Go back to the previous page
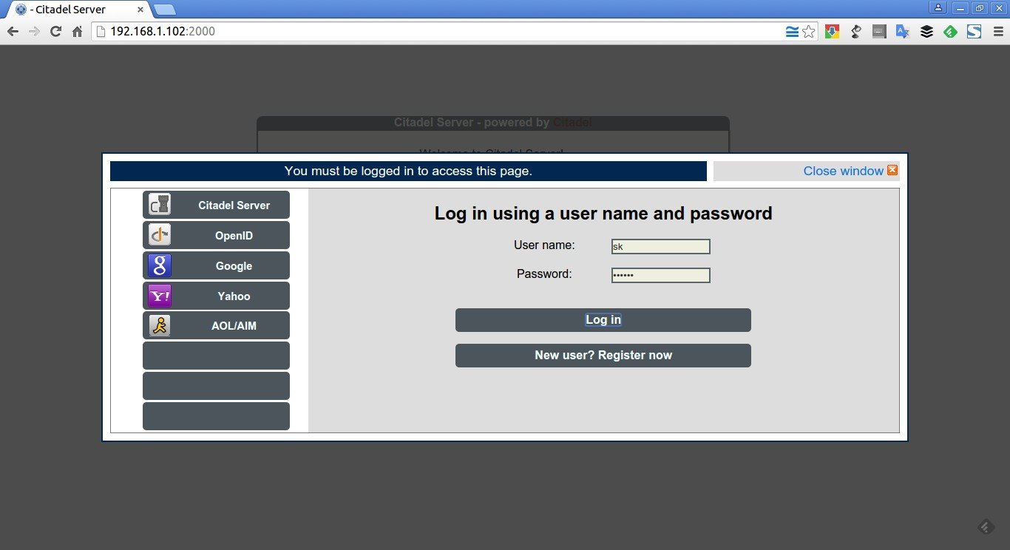Viewport: 1010px width, 550px height. 13,32
